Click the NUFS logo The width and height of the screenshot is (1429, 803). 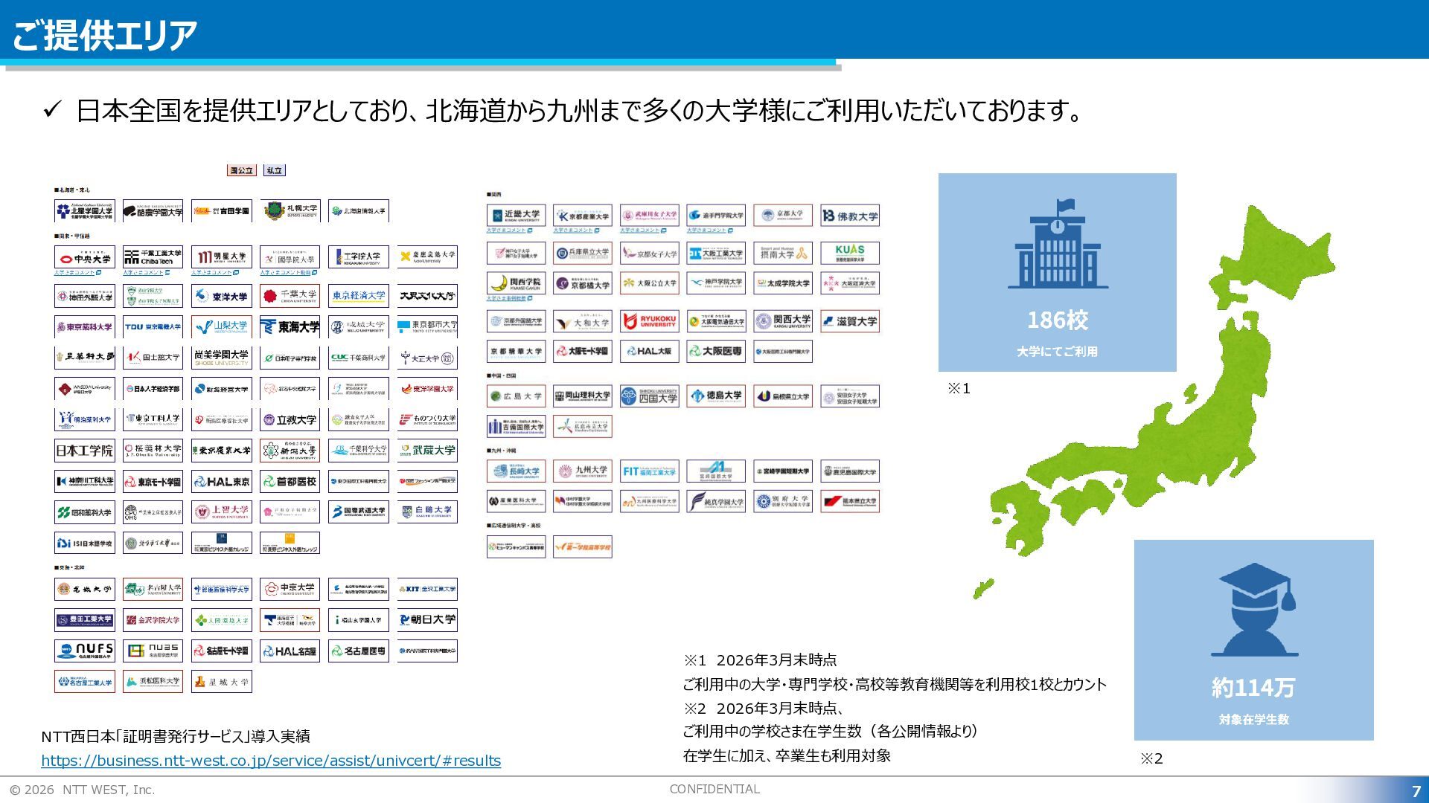pyautogui.click(x=85, y=651)
